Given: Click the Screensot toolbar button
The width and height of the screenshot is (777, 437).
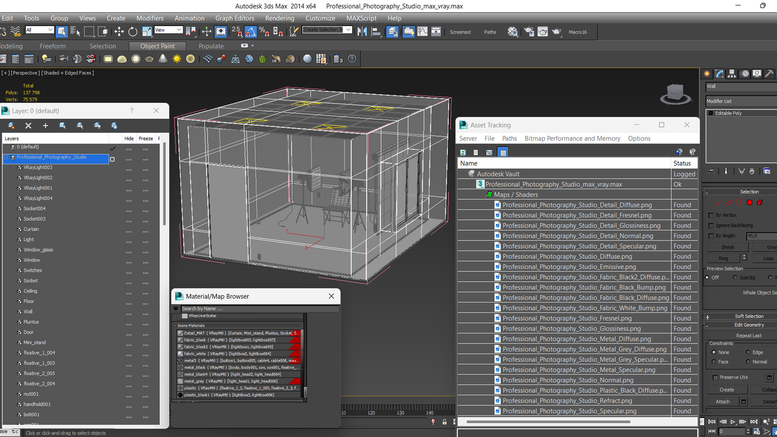Looking at the screenshot, I should pyautogui.click(x=460, y=32).
